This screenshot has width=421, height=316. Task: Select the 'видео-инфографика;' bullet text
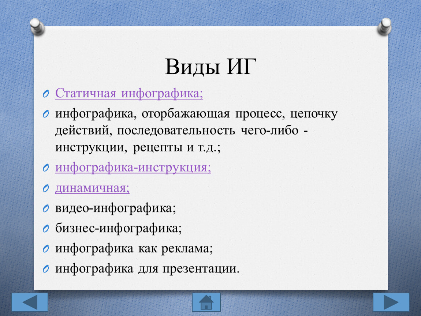[116, 208]
